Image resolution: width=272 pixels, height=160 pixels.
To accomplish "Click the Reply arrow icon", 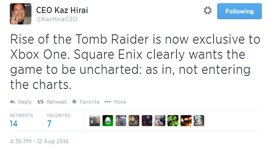I will (x=13, y=102).
